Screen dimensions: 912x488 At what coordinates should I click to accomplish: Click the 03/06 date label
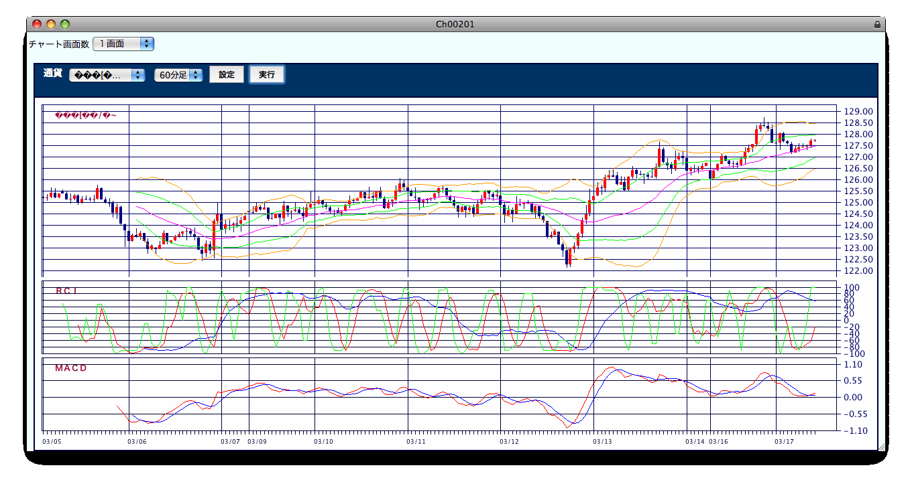pyautogui.click(x=137, y=442)
